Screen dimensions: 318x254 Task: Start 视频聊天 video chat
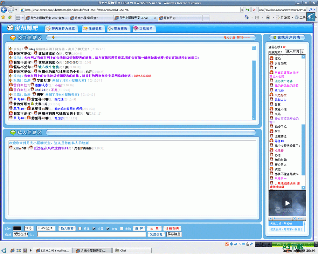coord(172,228)
